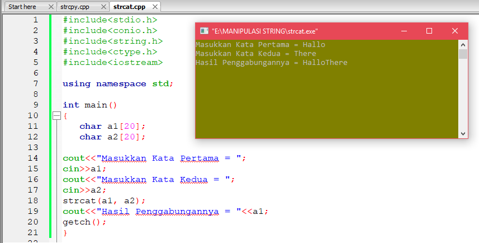Screen dimensions: 479x243
Task: Click console output 'Hasil Penggabungannya = HalloThere'
Action: tap(272, 63)
